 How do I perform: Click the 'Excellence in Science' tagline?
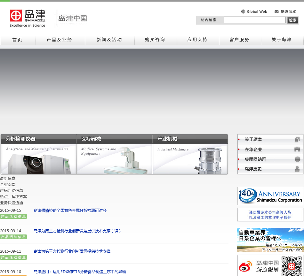27,25
